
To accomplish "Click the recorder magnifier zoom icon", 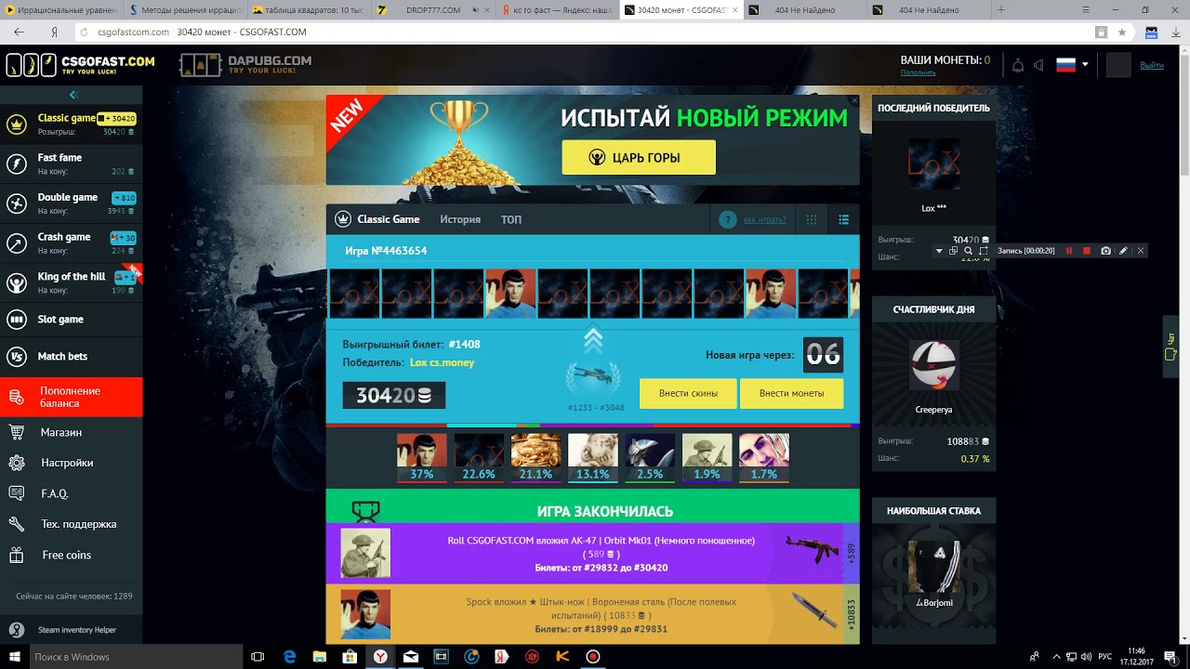I will tap(968, 251).
